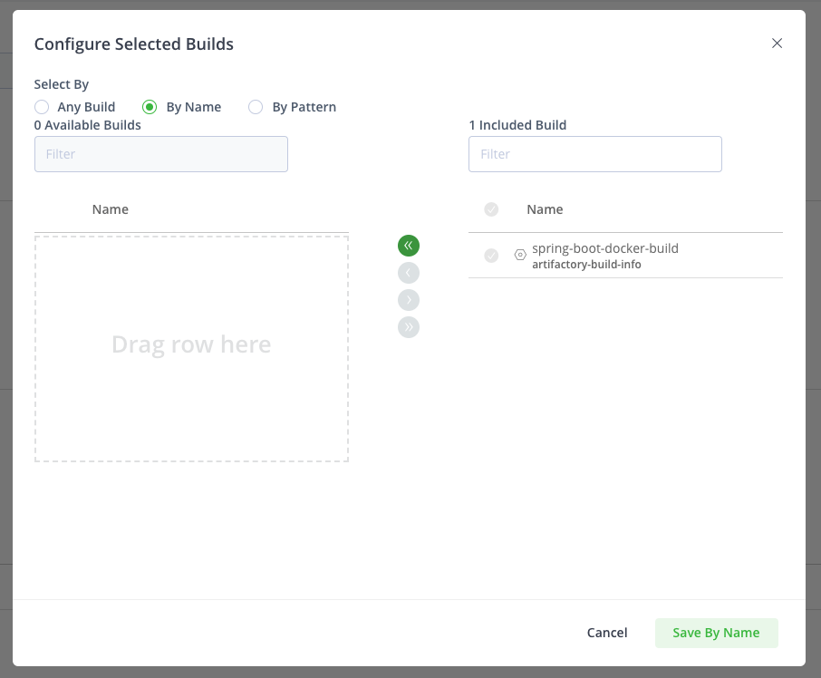Click the Included Build filter field

pos(595,154)
